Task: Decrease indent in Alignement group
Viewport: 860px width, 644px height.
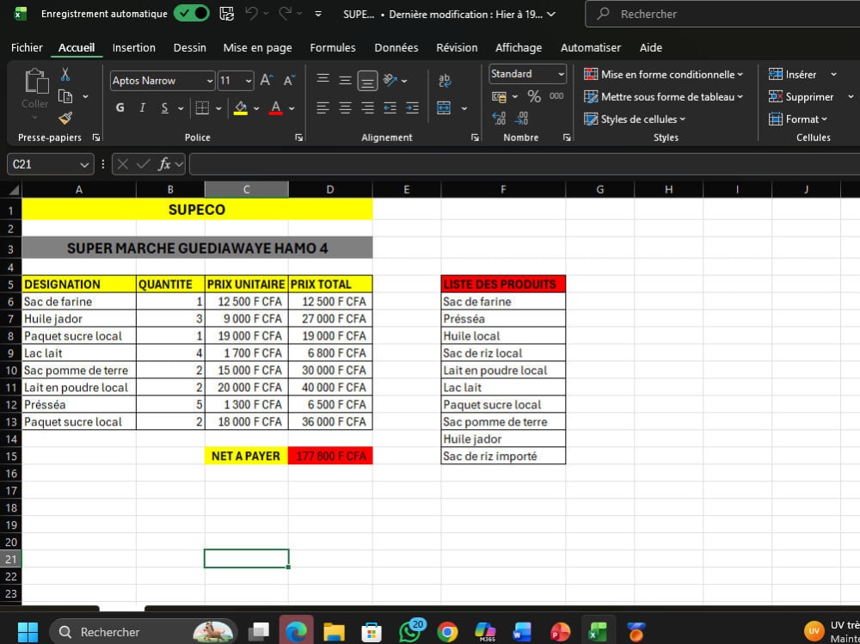Action: pyautogui.click(x=390, y=108)
